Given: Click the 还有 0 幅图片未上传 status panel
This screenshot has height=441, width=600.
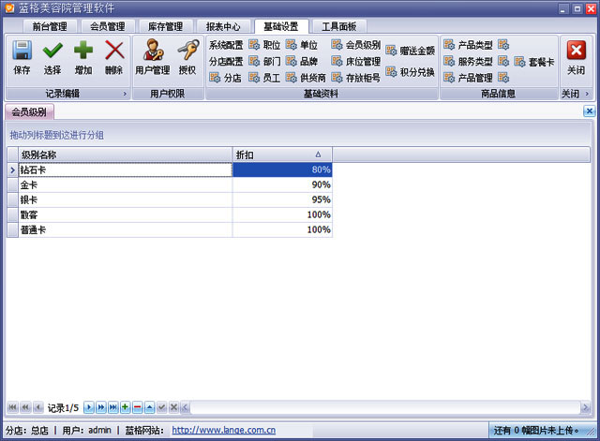Looking at the screenshot, I should [542, 431].
